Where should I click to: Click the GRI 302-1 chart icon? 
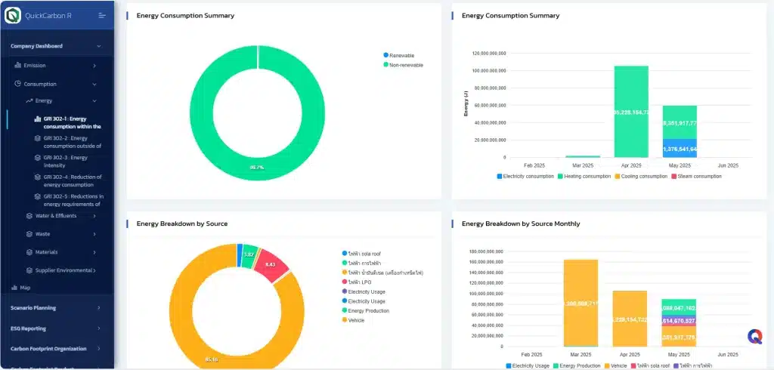point(38,119)
